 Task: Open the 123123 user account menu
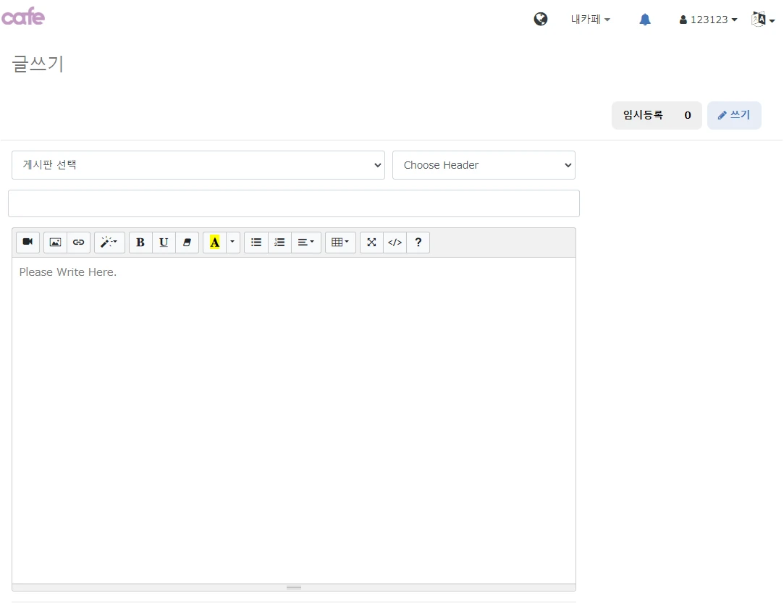(708, 20)
